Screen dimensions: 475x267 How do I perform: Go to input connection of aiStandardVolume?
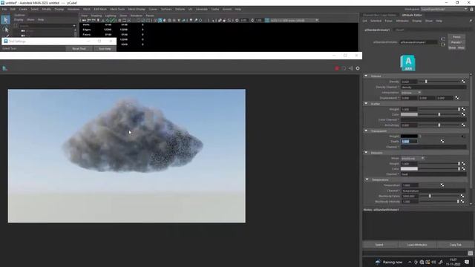[x=443, y=39]
